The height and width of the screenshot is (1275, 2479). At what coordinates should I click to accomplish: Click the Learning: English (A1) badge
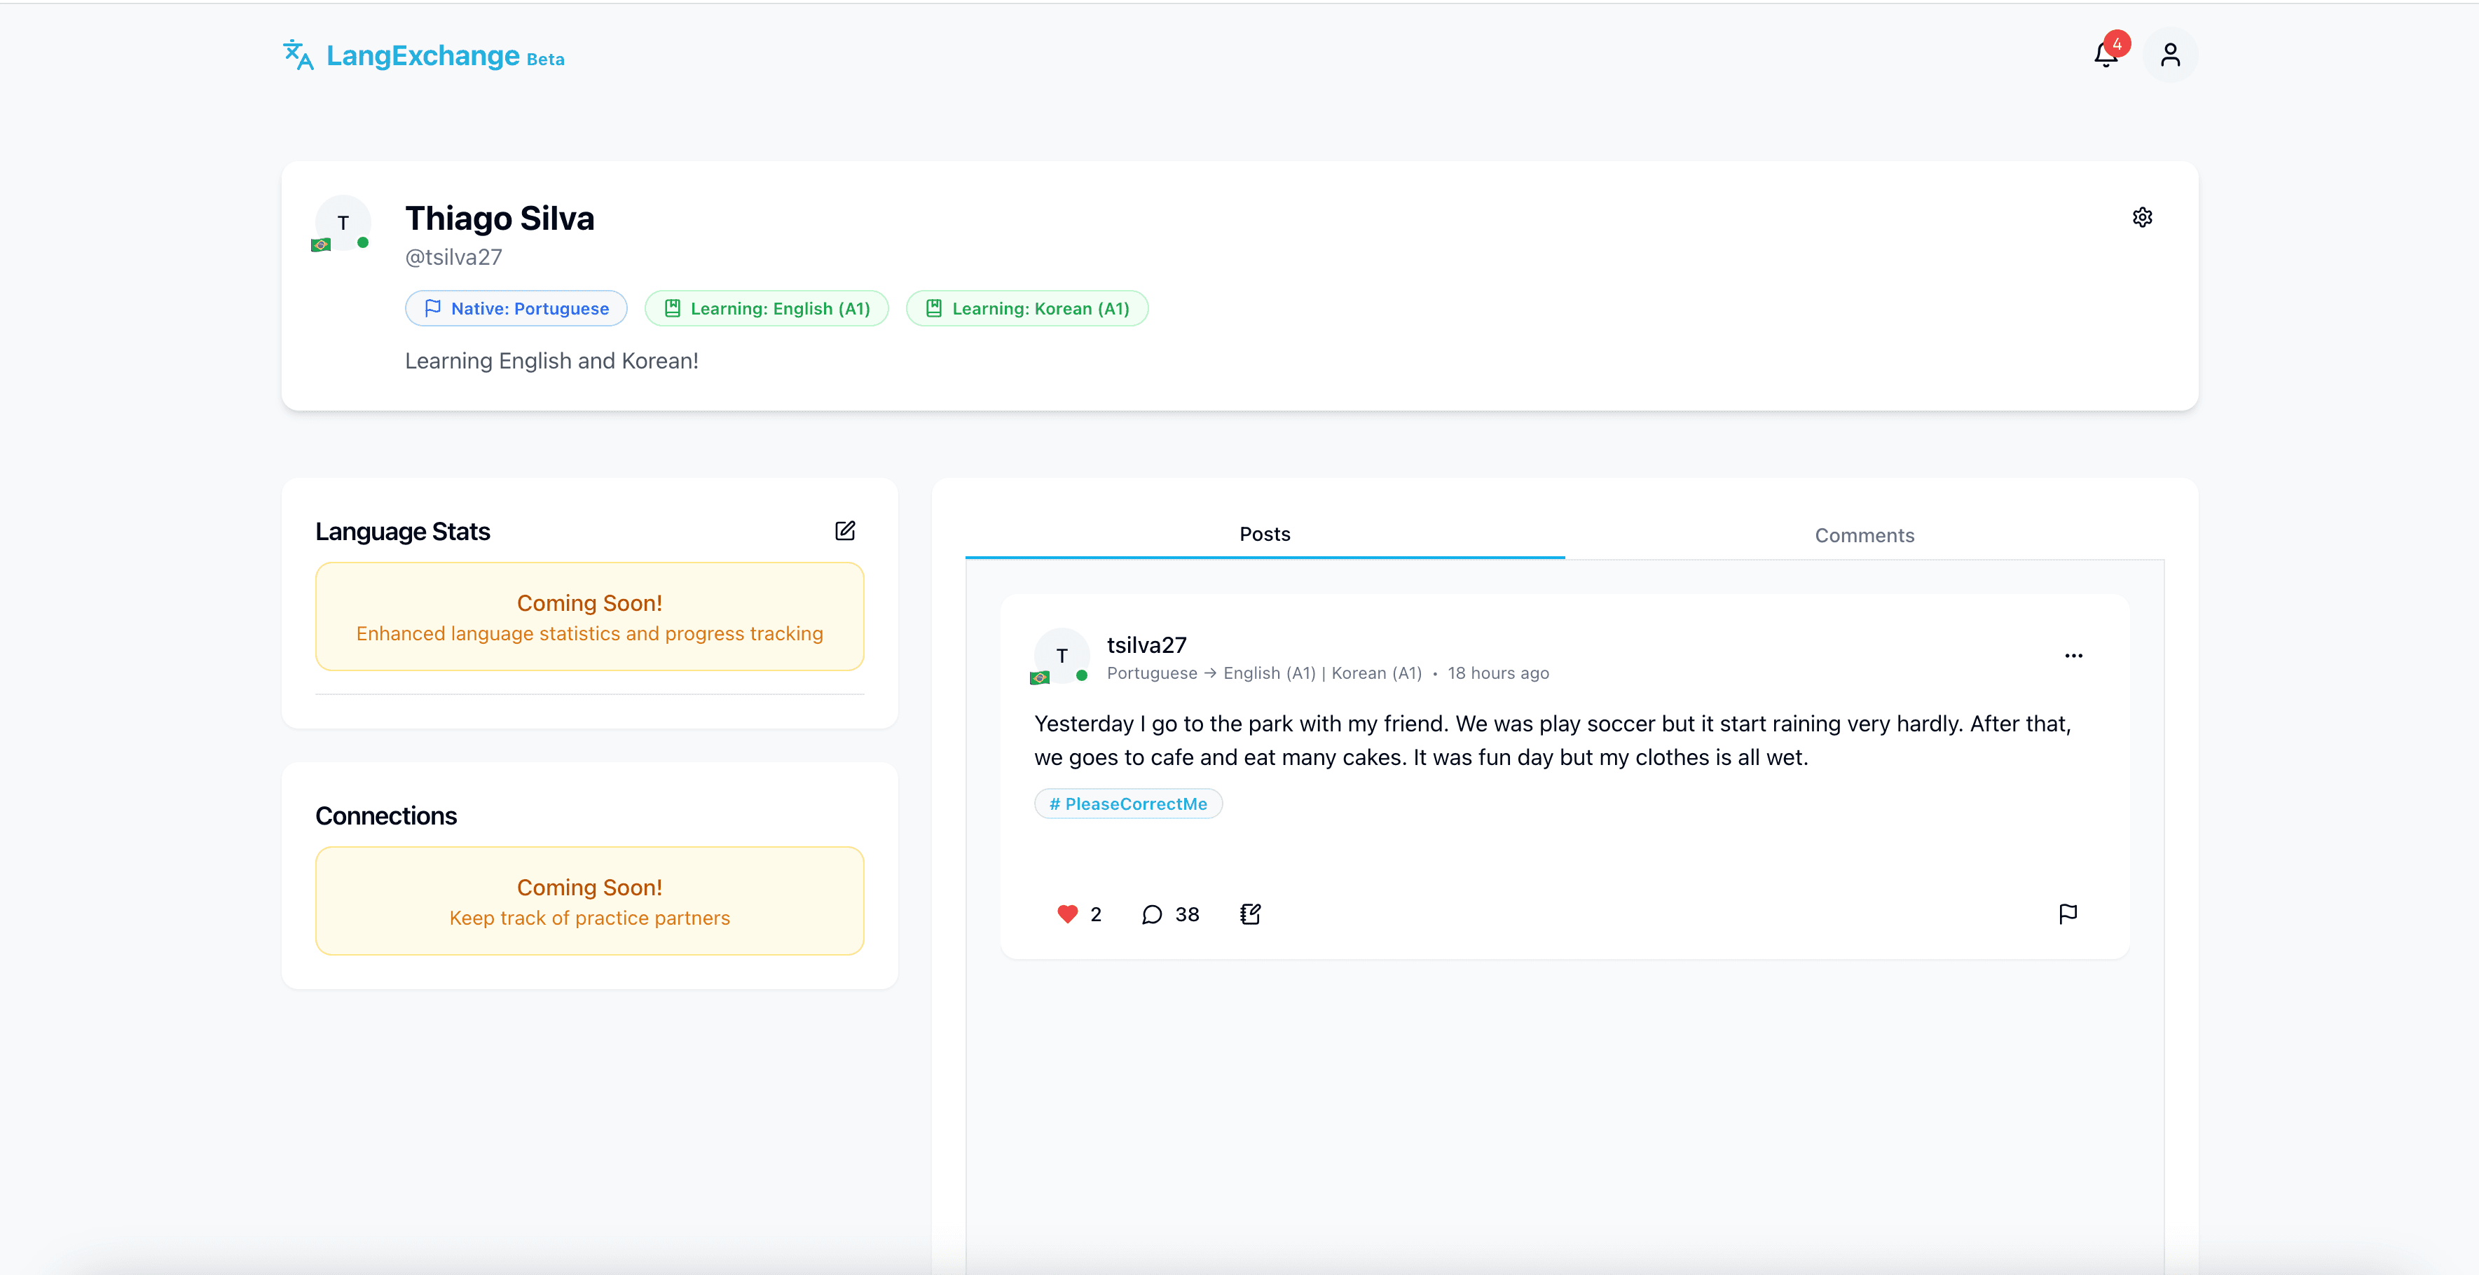pyautogui.click(x=766, y=309)
